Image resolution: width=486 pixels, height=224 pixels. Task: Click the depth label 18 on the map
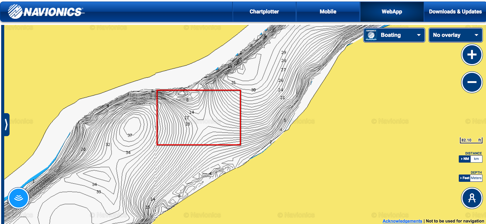pyautogui.click(x=187, y=124)
